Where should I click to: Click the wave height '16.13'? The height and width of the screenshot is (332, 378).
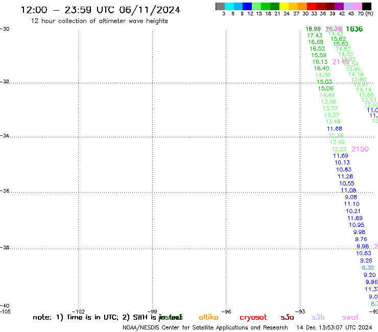click(x=320, y=62)
